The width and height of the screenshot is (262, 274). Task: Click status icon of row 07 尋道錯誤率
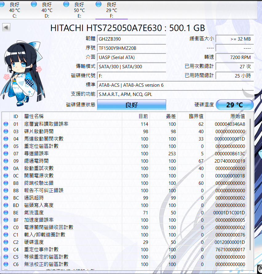[x=6, y=153]
